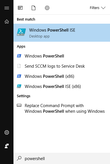Click the Windows PowerShell ISE best match icon

[x=21, y=32]
